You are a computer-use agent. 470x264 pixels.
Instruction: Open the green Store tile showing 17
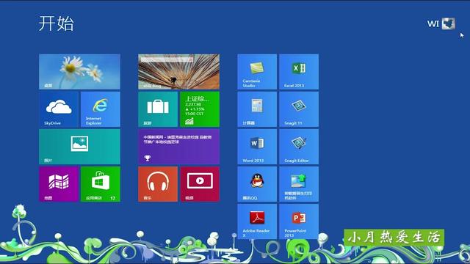101,184
